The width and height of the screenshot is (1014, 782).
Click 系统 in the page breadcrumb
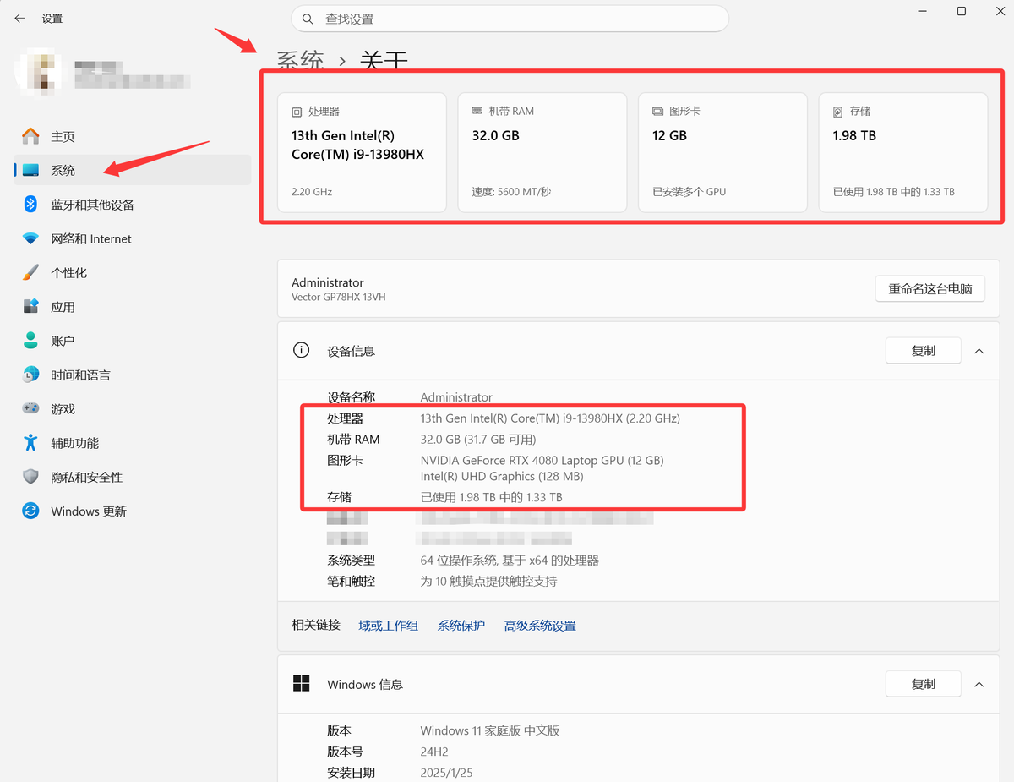pos(301,61)
